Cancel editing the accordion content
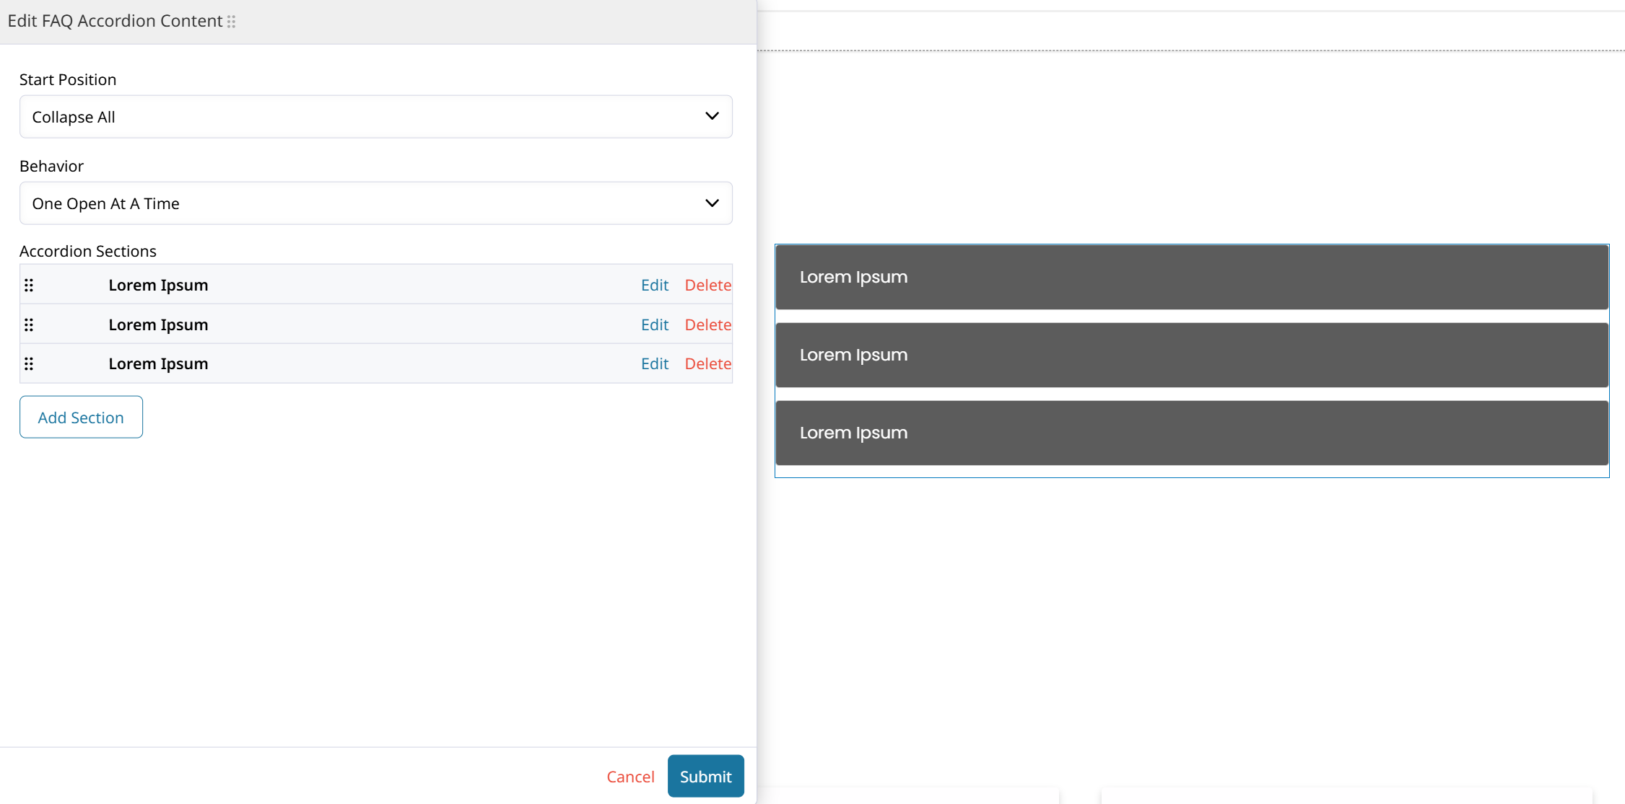 [630, 777]
